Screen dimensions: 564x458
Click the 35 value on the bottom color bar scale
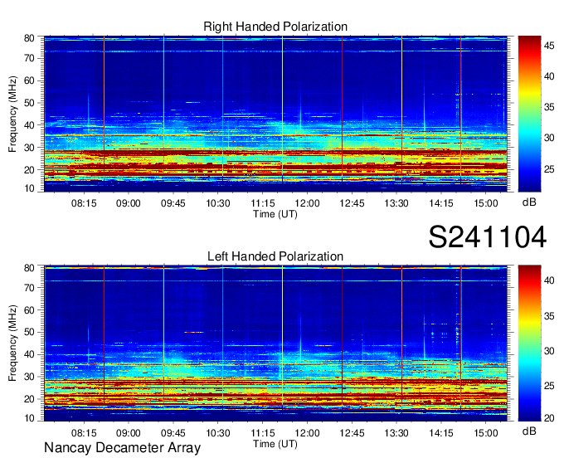click(x=549, y=316)
